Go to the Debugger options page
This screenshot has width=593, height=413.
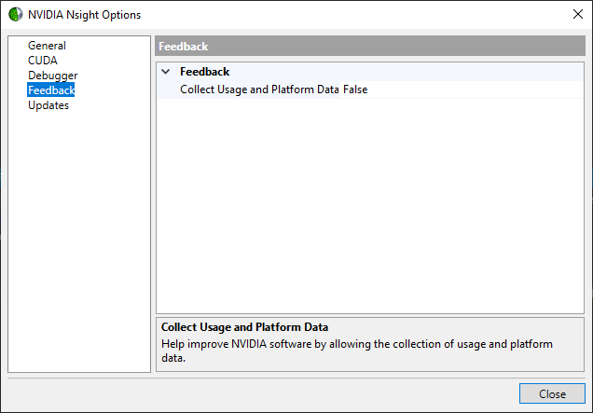tap(52, 76)
